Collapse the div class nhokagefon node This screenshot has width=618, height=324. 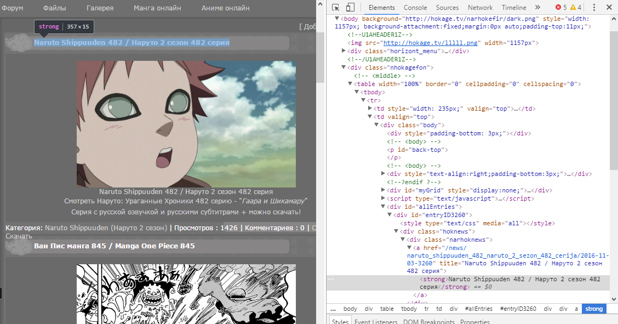click(x=344, y=67)
